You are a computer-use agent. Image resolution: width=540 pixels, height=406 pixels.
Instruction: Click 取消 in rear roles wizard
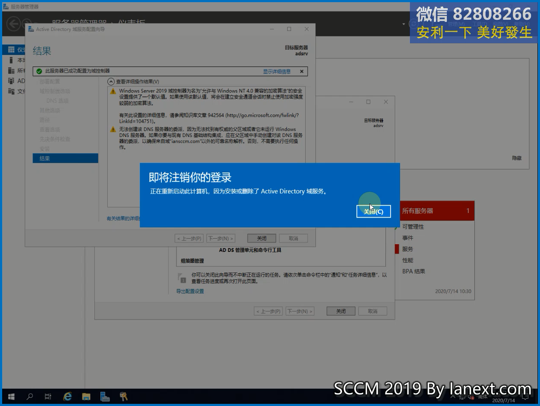point(373,311)
